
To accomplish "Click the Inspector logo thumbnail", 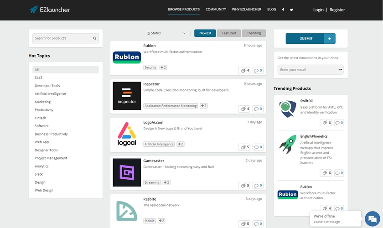I will click(127, 96).
